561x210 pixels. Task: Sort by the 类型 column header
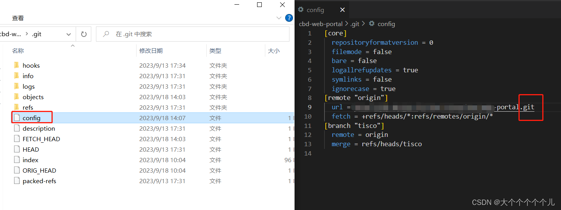215,51
